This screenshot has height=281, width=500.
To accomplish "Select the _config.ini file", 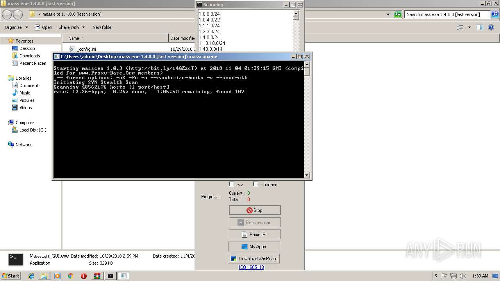I will [86, 49].
